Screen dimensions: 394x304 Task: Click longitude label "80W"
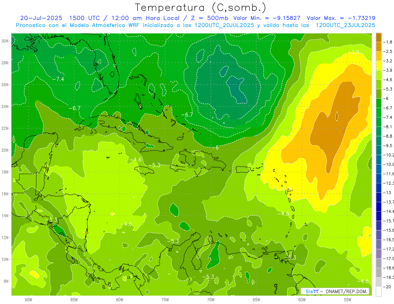120,300
